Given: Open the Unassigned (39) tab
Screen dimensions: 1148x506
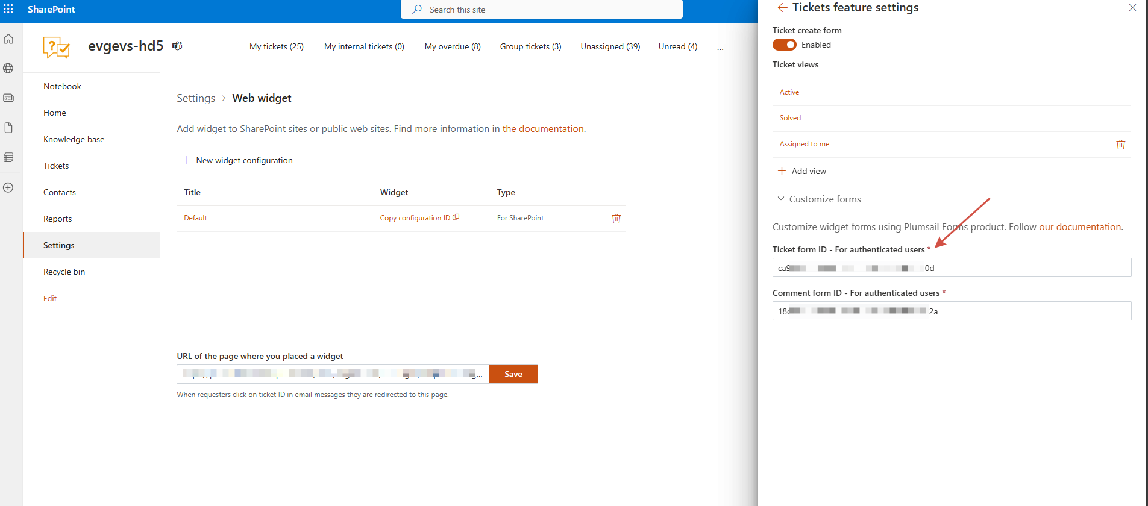Looking at the screenshot, I should [x=610, y=46].
